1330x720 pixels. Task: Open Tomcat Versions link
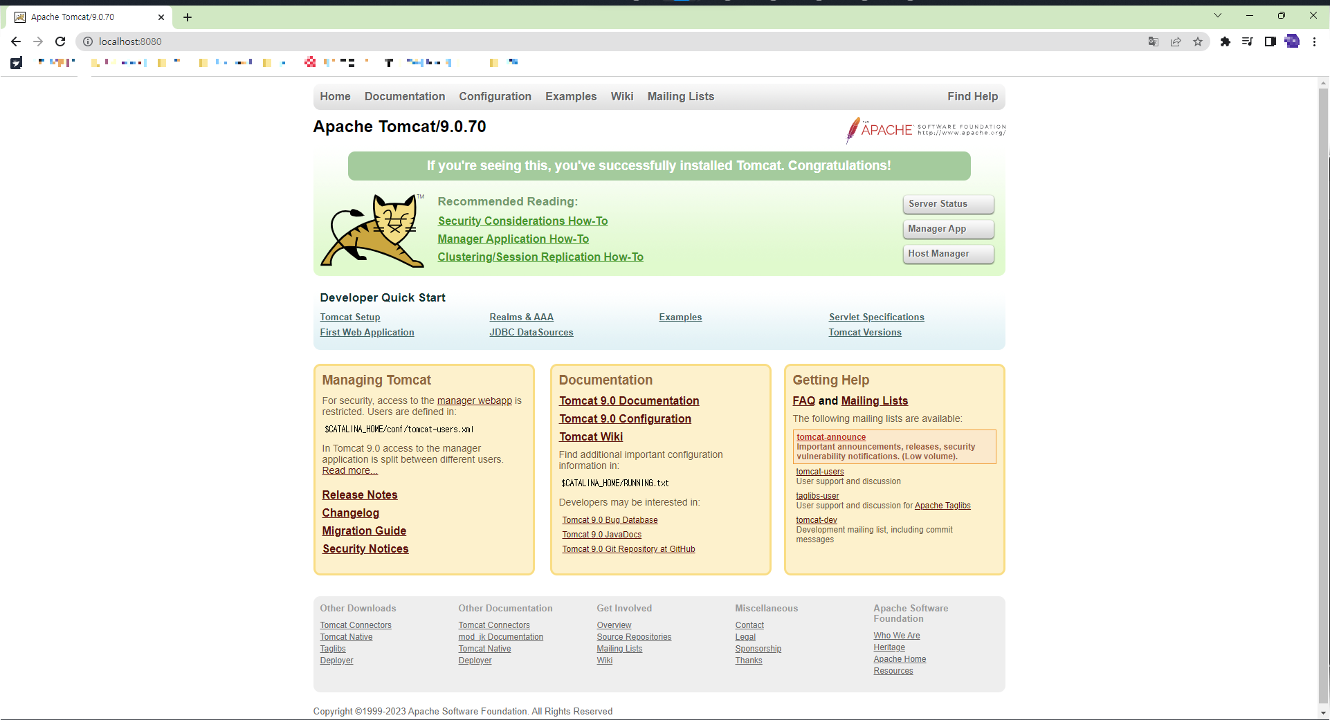865,332
